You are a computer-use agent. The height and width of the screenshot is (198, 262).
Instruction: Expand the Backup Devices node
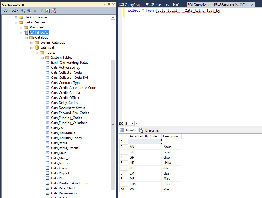coord(16,17)
